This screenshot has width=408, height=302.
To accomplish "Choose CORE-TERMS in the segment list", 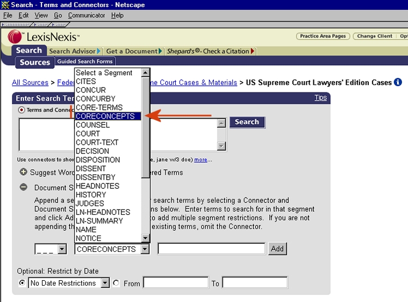I will point(108,108).
